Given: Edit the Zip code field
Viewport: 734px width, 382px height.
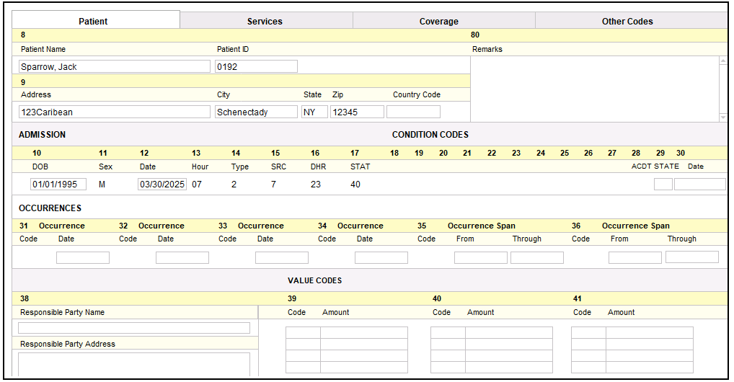Looking at the screenshot, I should [357, 112].
